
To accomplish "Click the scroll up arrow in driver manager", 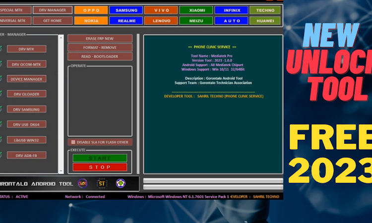I will [x=61, y=38].
